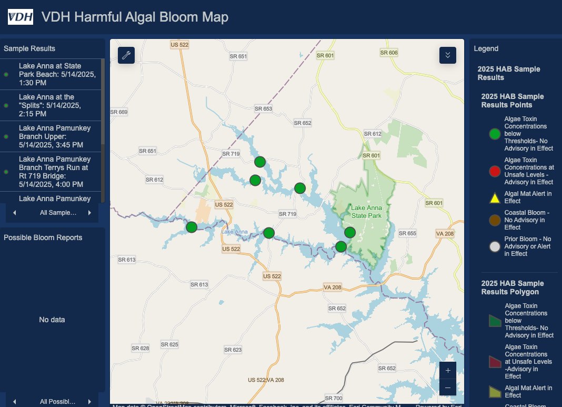Expand the map's double-chevron panel button
Viewport: 562px width, 407px height.
tap(448, 55)
